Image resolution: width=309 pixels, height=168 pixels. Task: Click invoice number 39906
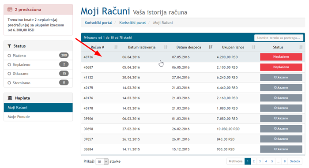pyautogui.click(x=88, y=119)
